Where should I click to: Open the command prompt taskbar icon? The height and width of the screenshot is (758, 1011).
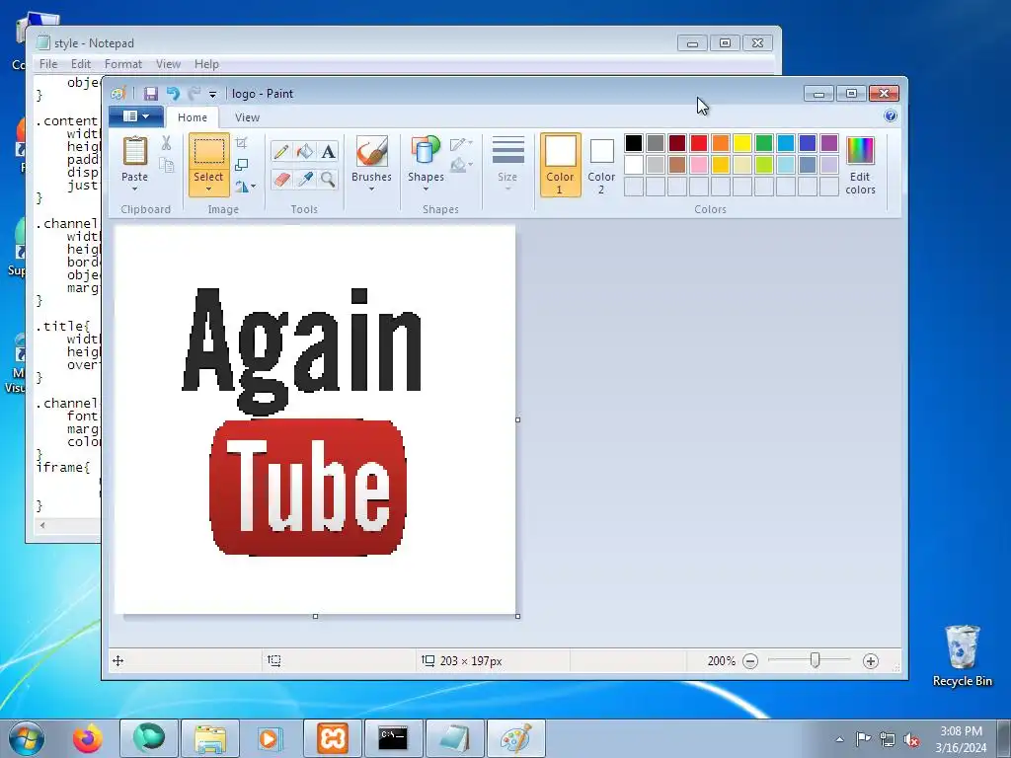click(x=393, y=738)
